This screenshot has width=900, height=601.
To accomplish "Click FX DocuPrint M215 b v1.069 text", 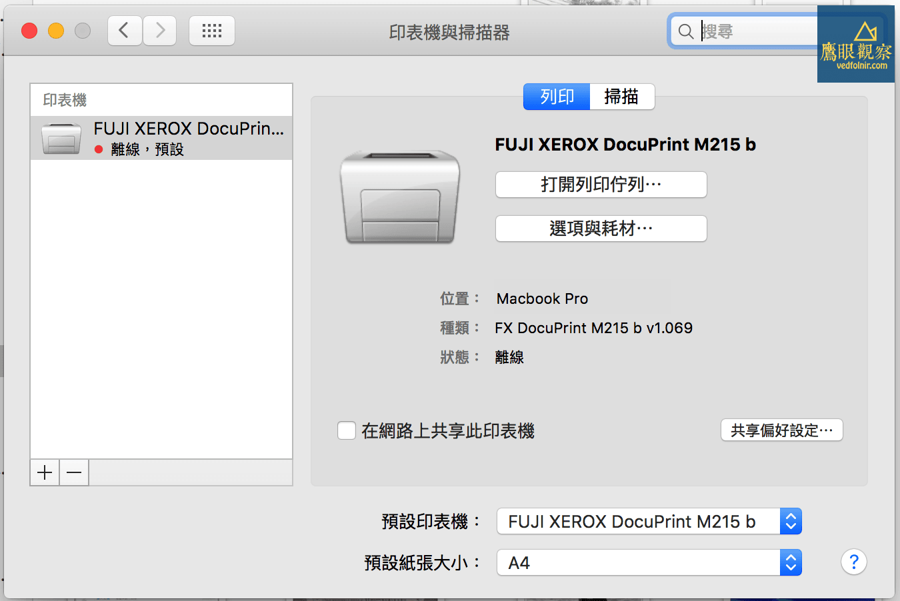I will [x=593, y=328].
